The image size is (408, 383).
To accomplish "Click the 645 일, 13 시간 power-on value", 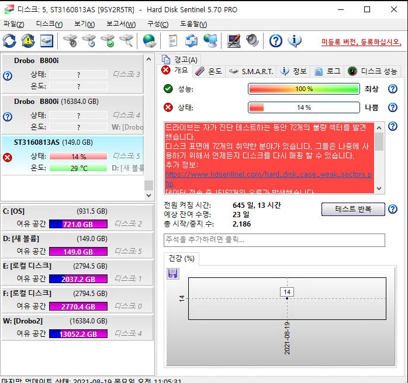I will pyautogui.click(x=257, y=206).
